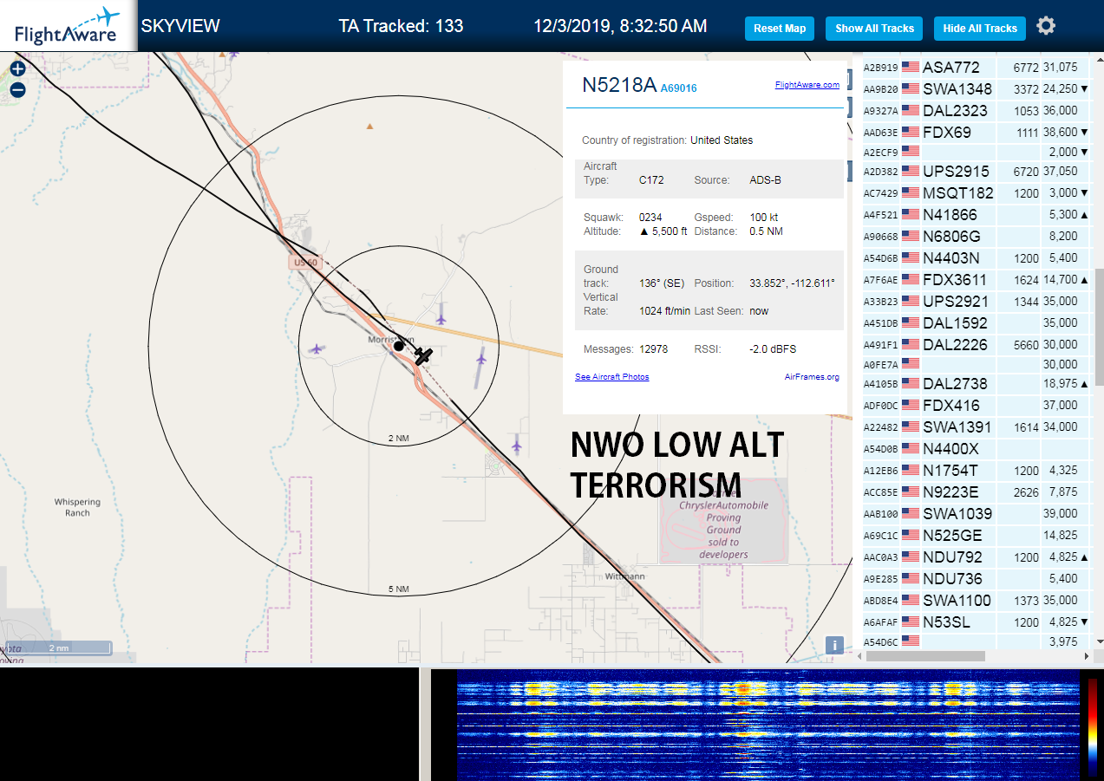The image size is (1104, 781).
Task: Select purple aircraft with trail east of Morristown
Action: click(481, 357)
